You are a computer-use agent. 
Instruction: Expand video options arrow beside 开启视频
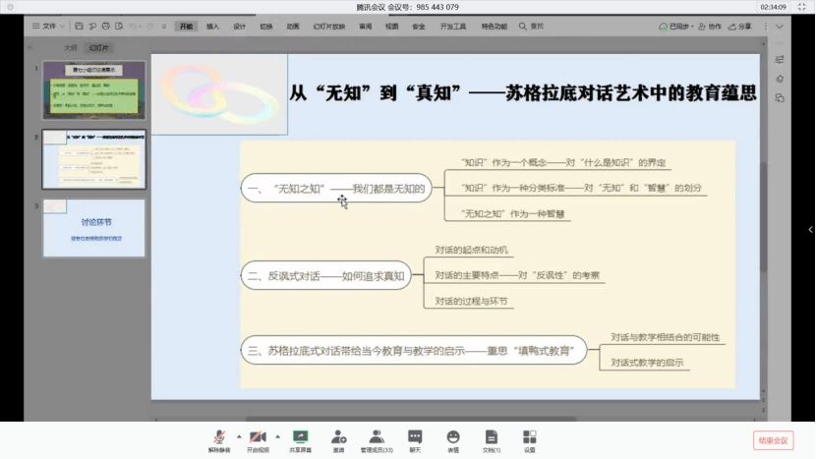[276, 434]
